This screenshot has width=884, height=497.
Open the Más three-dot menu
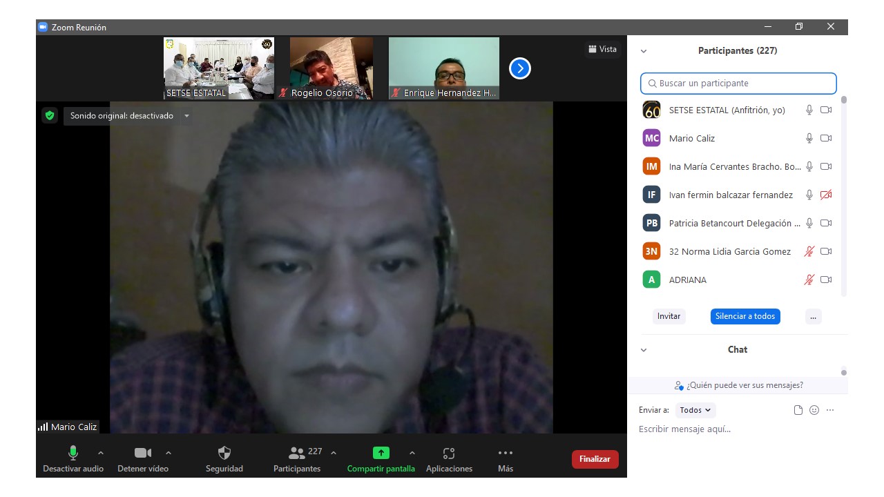coord(506,453)
